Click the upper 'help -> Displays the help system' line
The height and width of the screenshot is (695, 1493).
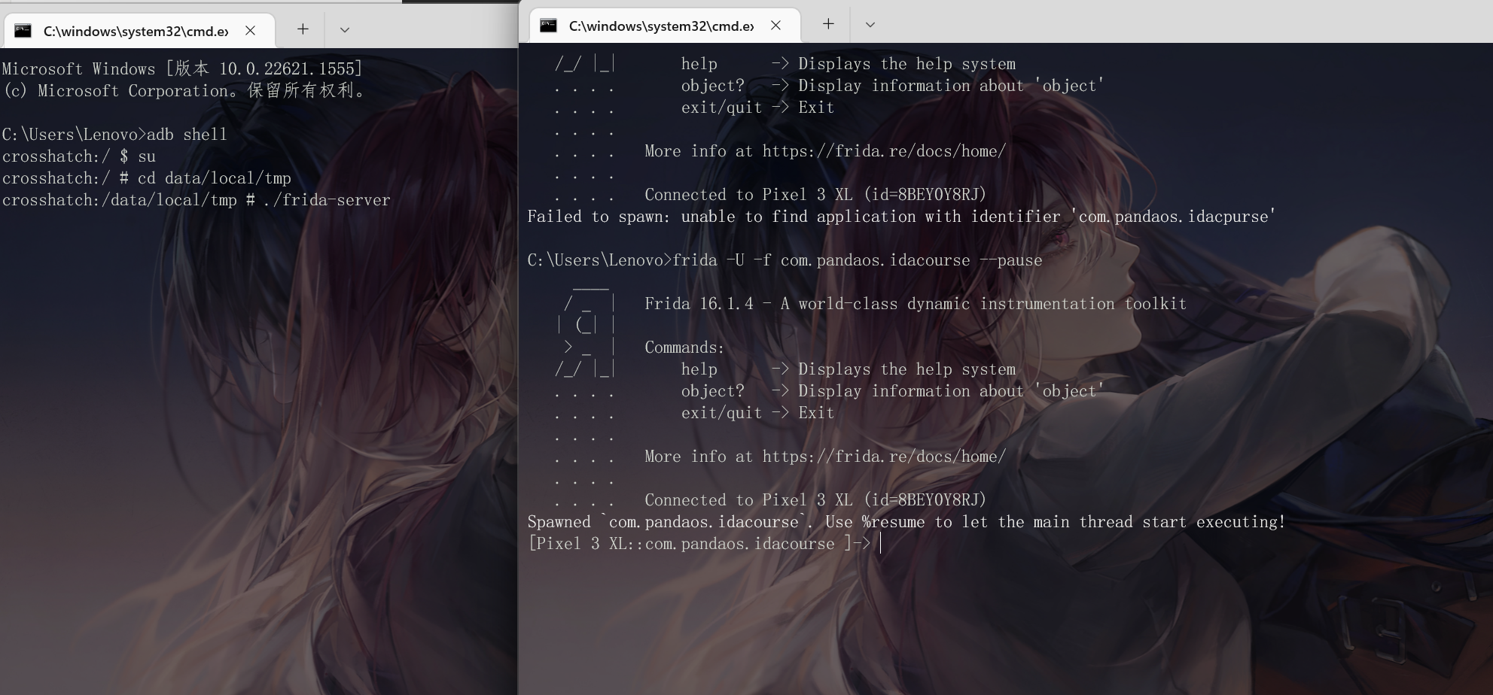[849, 64]
